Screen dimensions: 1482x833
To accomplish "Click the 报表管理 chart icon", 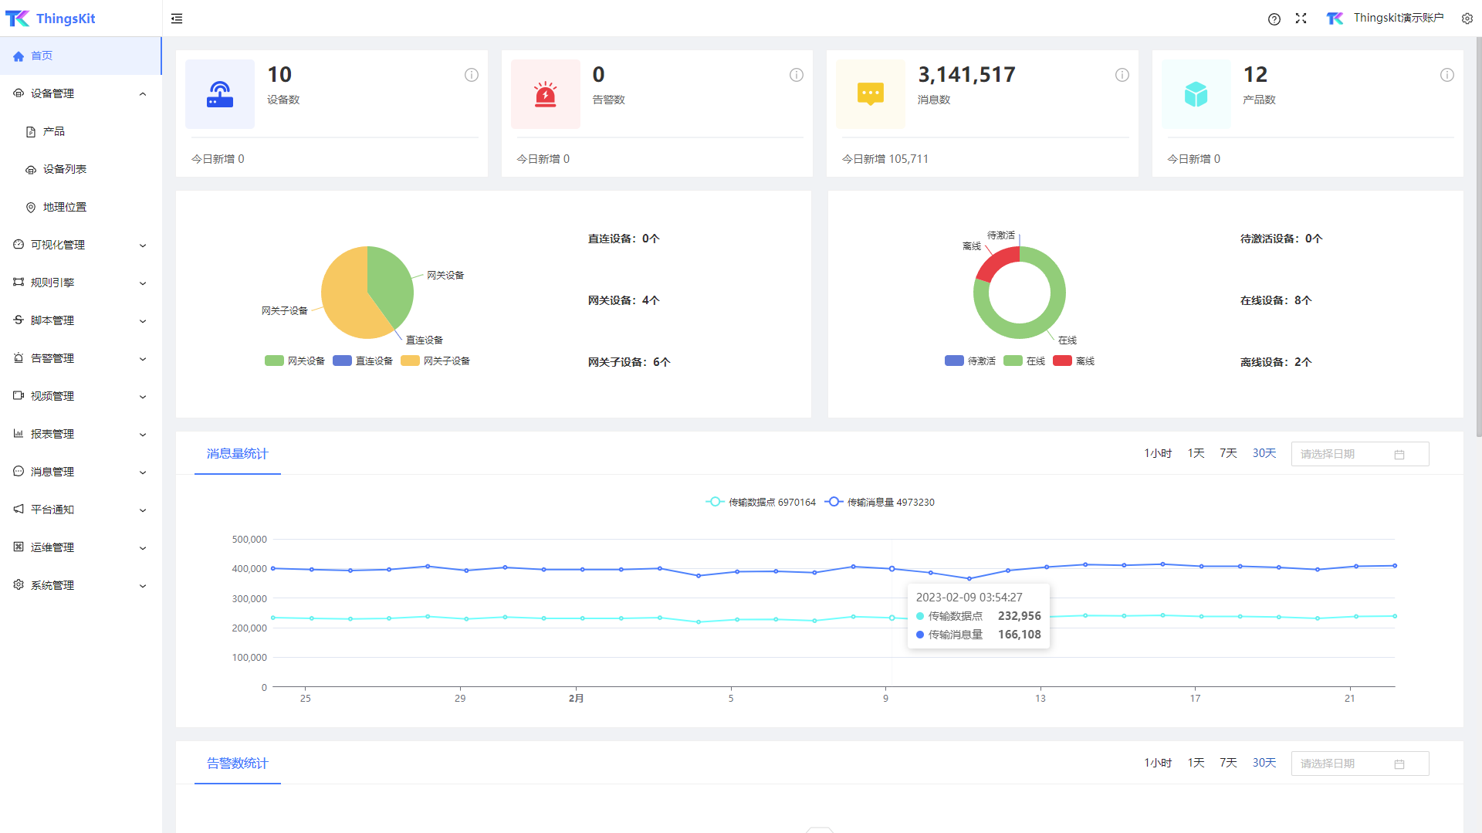I will click(x=19, y=434).
